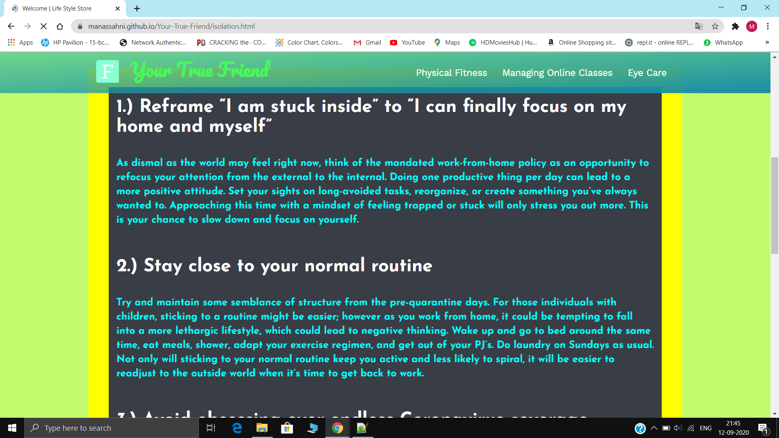Click the Google Translate icon

tap(698, 26)
